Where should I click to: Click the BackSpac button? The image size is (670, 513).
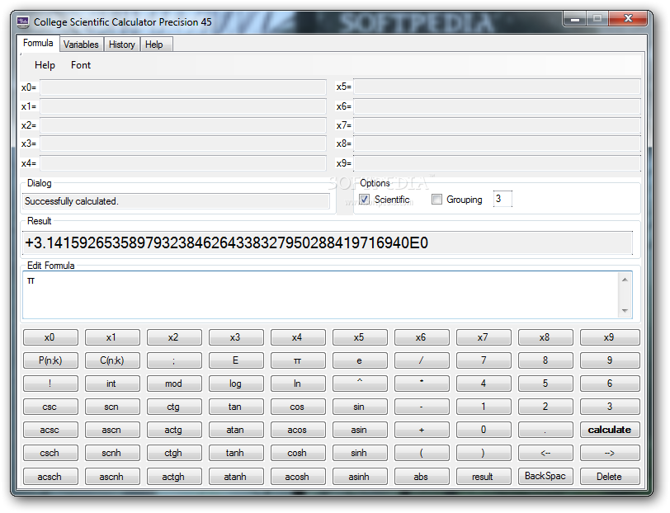coord(545,476)
